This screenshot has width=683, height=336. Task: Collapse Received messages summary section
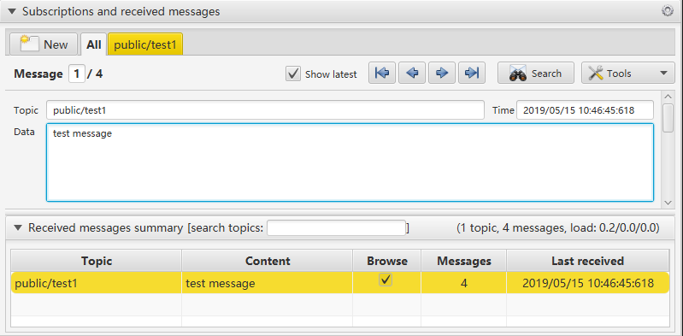(18, 227)
